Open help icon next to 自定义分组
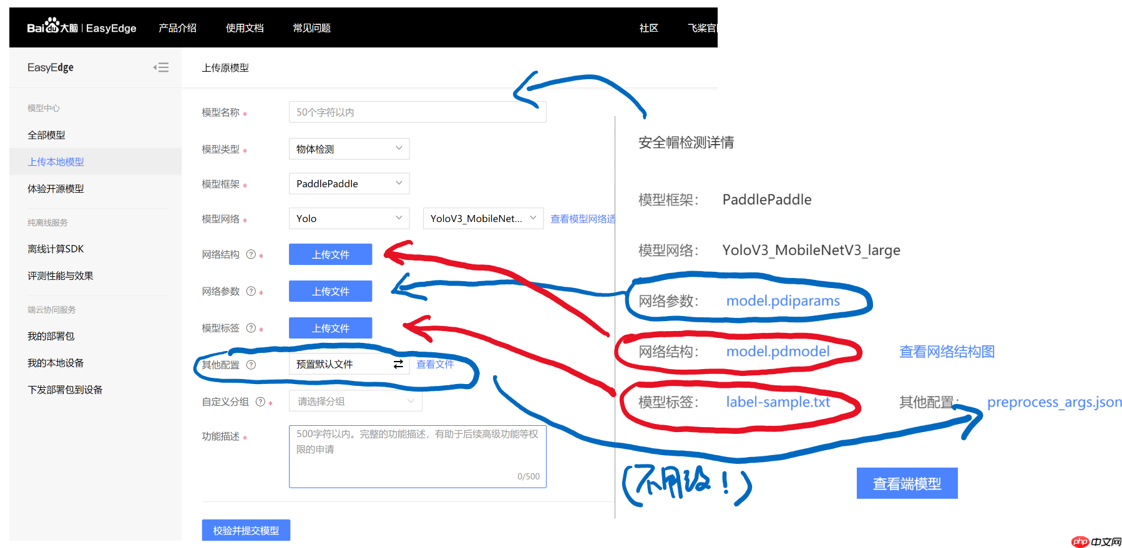Image resolution: width=1122 pixels, height=548 pixels. (260, 401)
